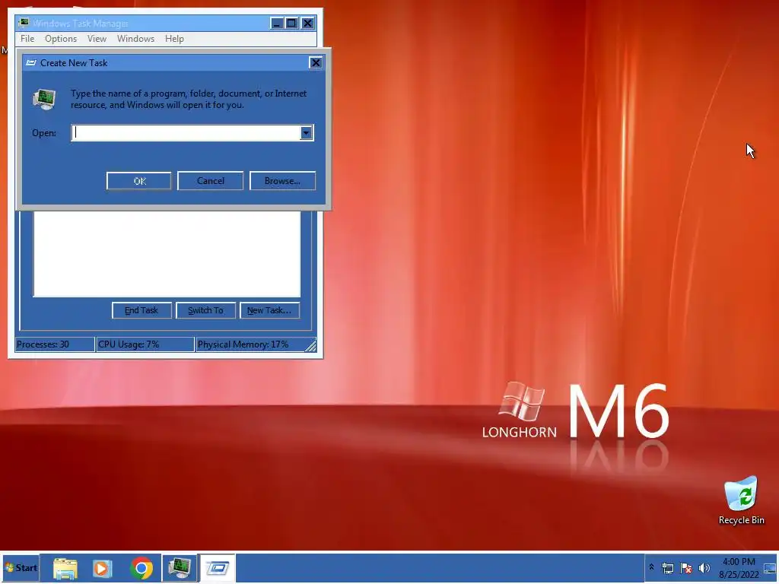779x584 pixels.
Task: Show hidden system tray icons
Action: [x=651, y=568]
